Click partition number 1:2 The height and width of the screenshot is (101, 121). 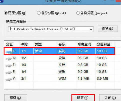tap(24, 58)
